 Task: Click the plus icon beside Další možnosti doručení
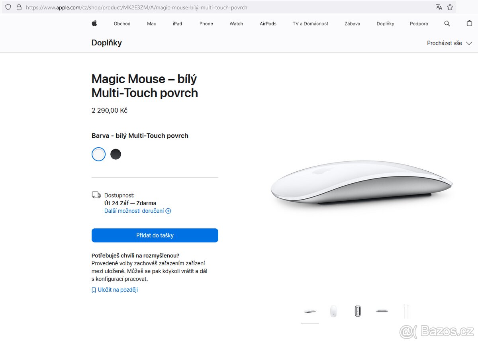pos(168,211)
